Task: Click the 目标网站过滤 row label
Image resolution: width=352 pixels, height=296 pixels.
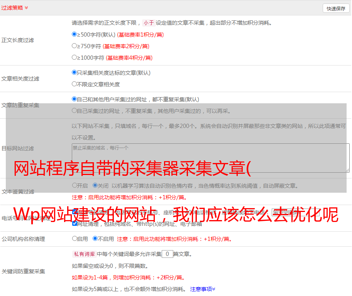Action: 17,148
